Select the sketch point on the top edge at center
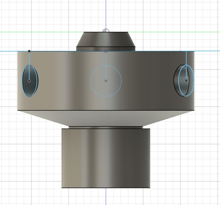 click(x=106, y=51)
